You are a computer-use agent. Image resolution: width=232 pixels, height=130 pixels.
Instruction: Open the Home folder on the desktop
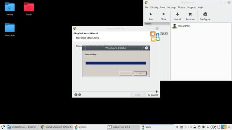[10, 9]
